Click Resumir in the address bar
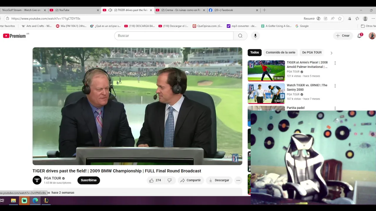376x211 pixels. coord(309,18)
